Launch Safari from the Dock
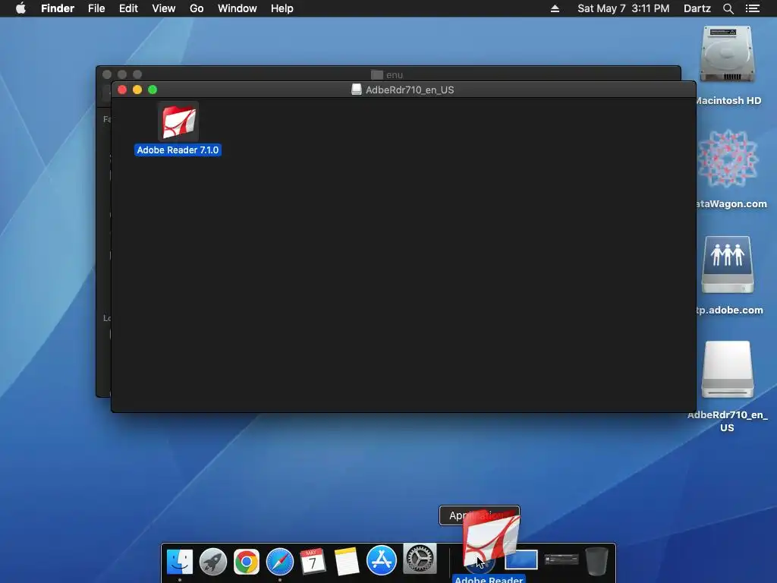Image resolution: width=777 pixels, height=583 pixels. [x=280, y=561]
